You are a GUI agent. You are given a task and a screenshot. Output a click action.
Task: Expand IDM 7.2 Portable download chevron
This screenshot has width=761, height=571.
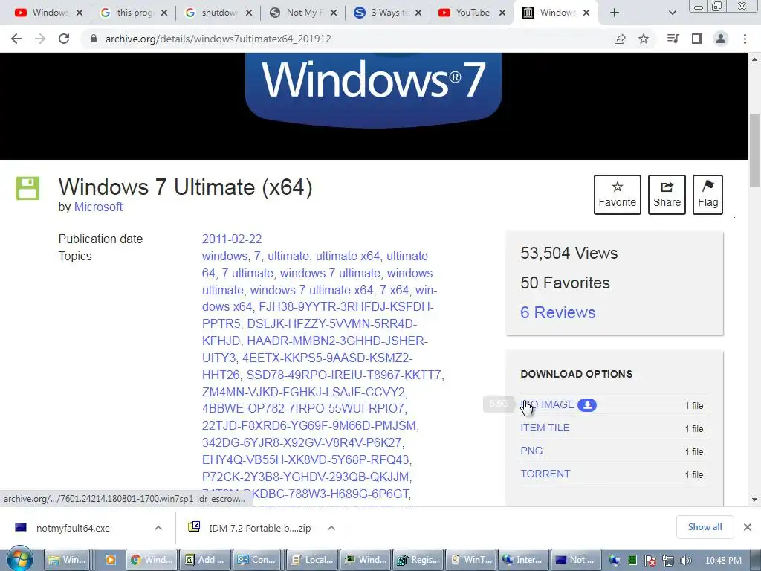coord(331,528)
